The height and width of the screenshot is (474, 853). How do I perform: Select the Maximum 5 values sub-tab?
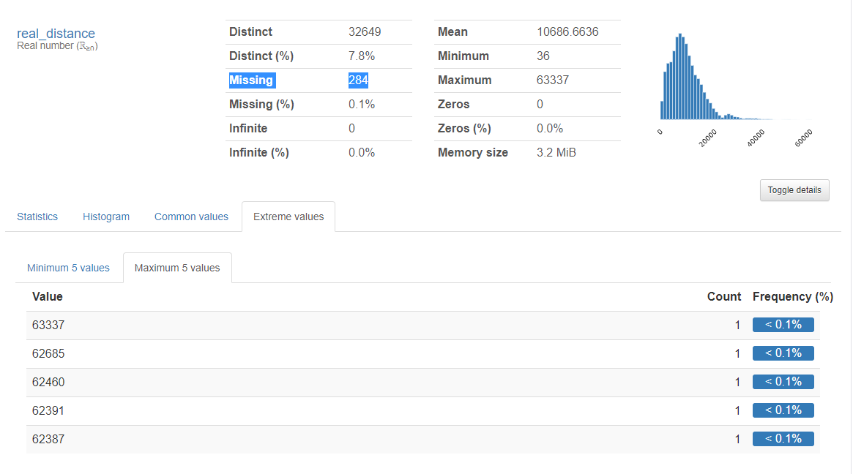click(x=176, y=268)
